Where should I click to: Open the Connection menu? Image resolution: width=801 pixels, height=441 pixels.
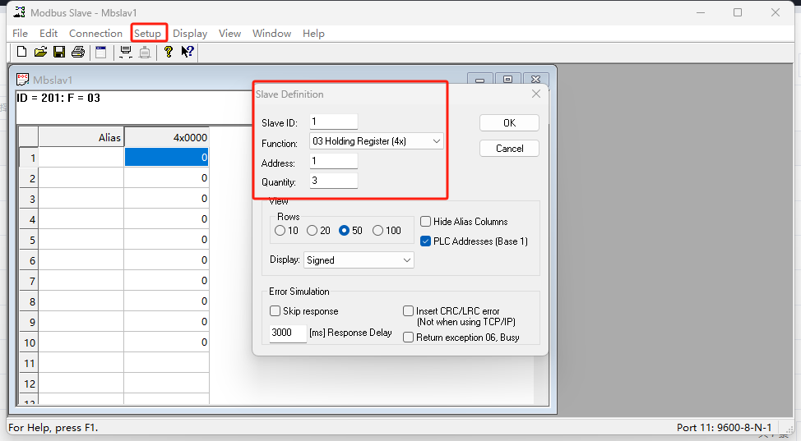click(95, 34)
